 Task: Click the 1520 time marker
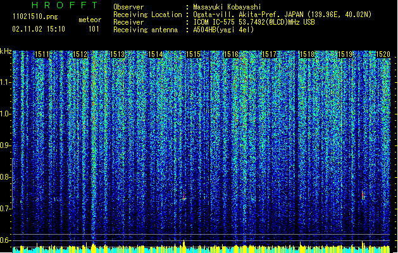pos(382,55)
